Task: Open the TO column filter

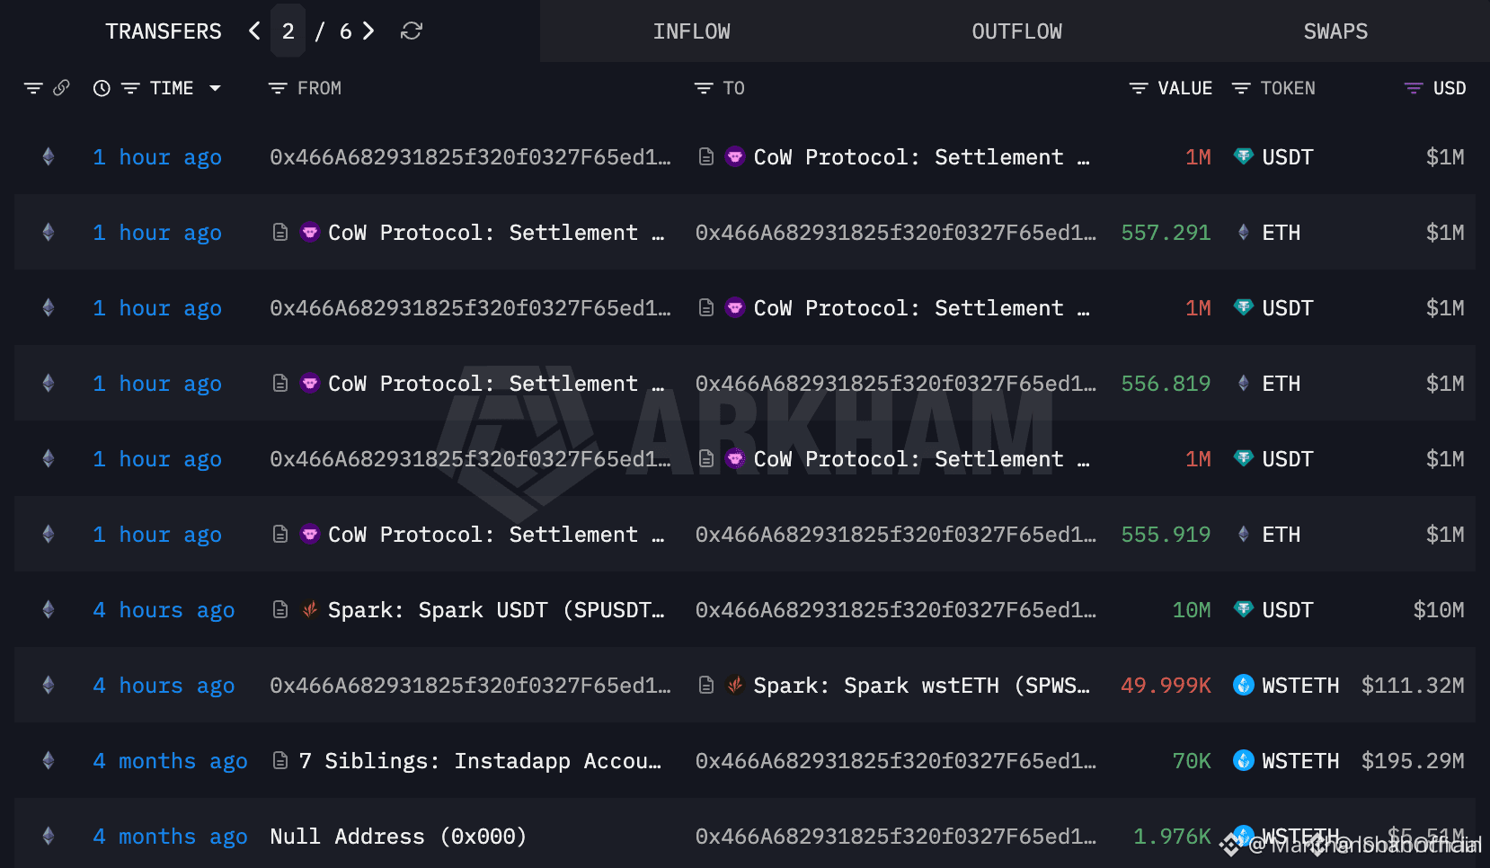Action: [704, 88]
